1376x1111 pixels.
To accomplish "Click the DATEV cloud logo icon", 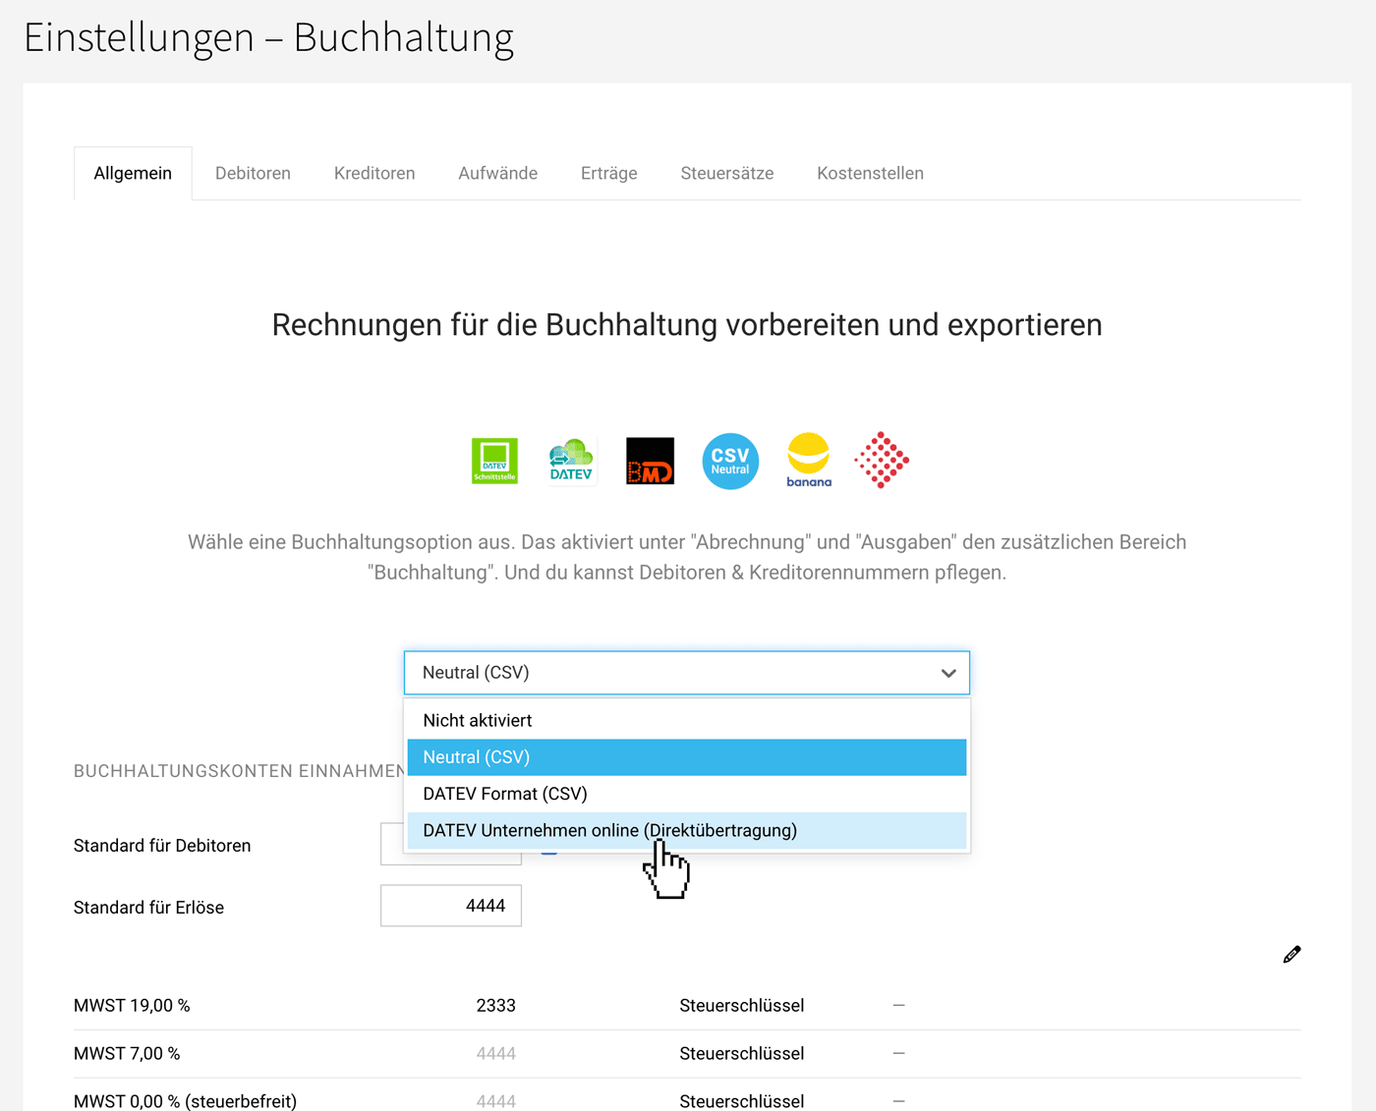I will pos(571,461).
